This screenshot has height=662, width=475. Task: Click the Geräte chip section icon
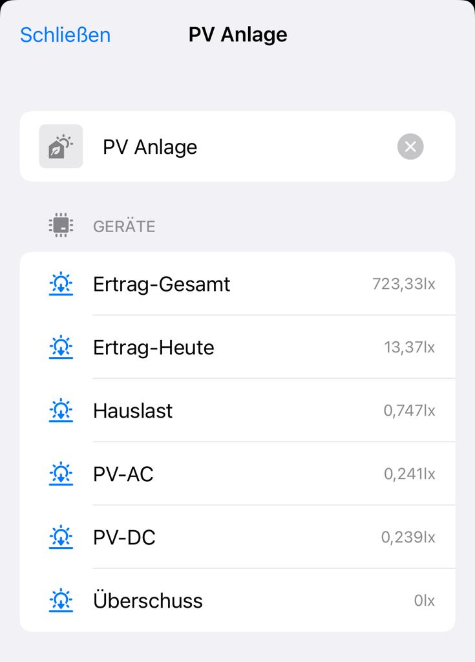(x=61, y=226)
